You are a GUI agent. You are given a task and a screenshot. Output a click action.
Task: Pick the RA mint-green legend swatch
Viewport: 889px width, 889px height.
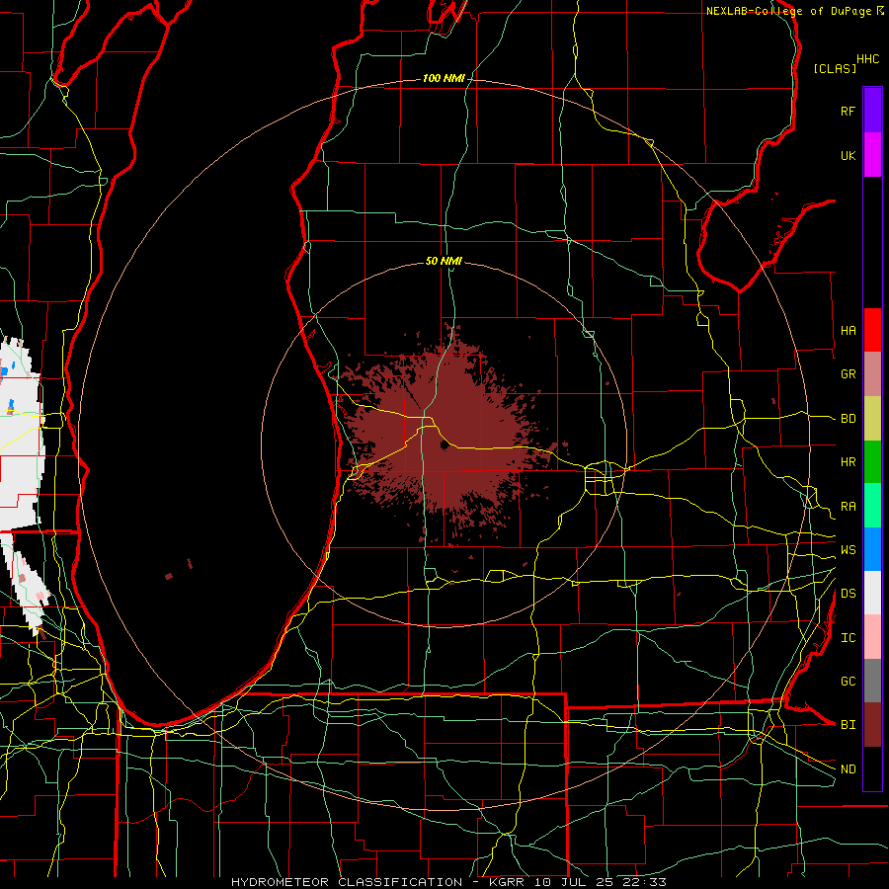[x=872, y=506]
